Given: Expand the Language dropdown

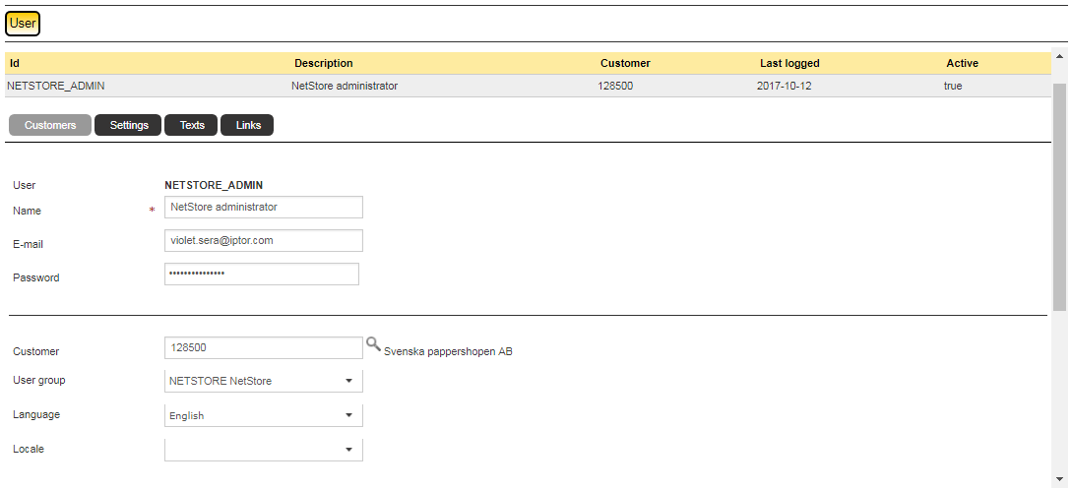Looking at the screenshot, I should pos(264,415).
